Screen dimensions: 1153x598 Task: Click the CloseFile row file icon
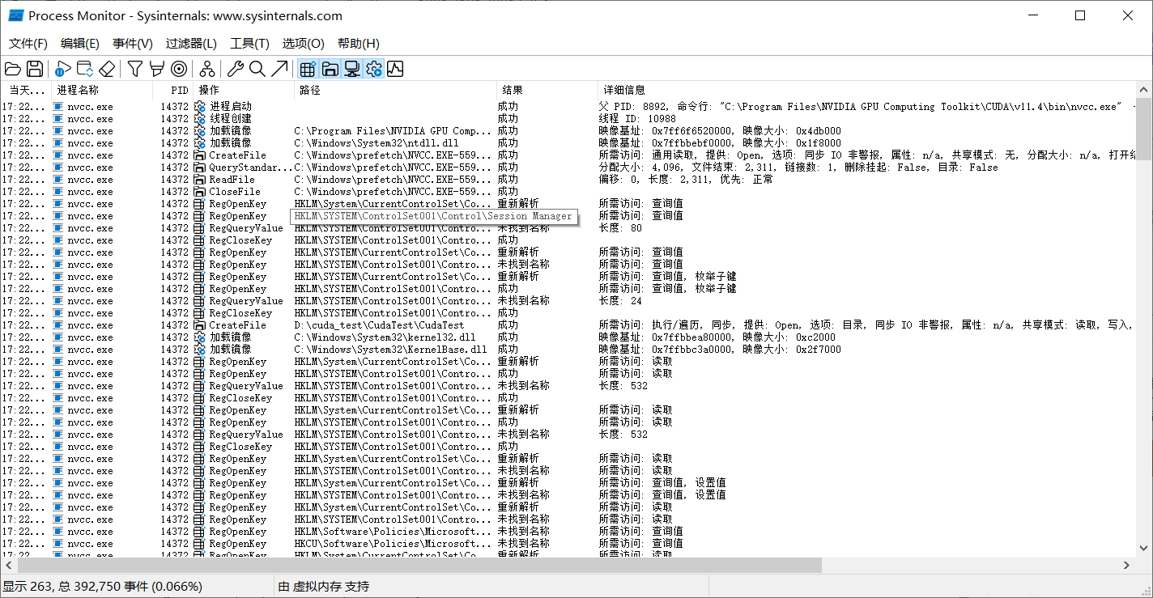(200, 192)
